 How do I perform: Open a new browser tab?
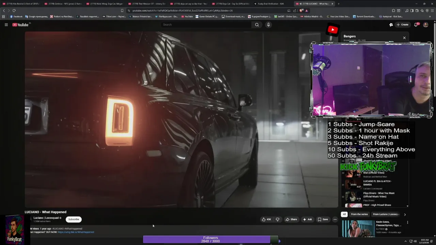[x=338, y=4]
